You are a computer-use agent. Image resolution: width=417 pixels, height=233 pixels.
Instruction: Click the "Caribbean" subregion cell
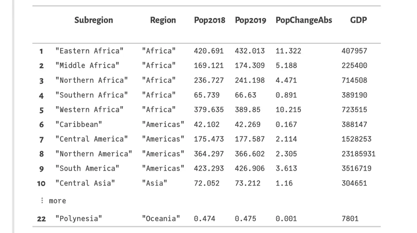[79, 125]
